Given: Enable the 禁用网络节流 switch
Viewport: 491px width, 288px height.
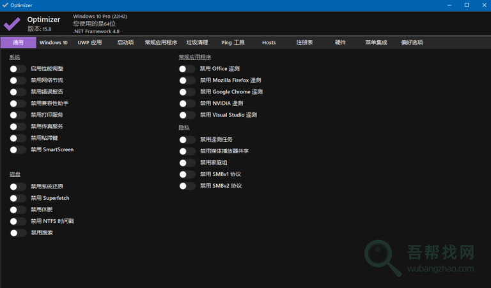Looking at the screenshot, I should click(x=19, y=80).
